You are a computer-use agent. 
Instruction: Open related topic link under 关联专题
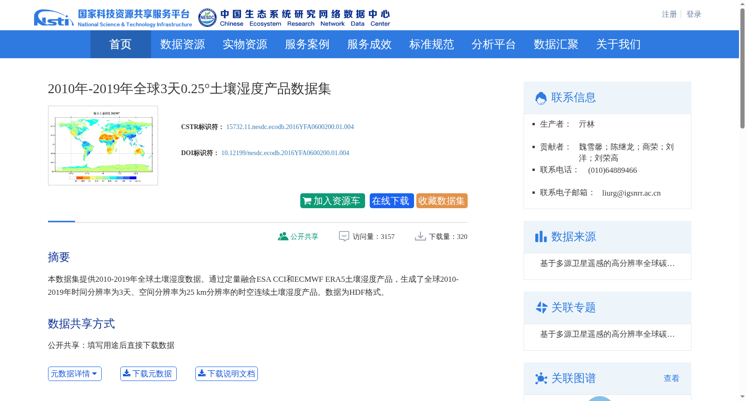tap(607, 334)
